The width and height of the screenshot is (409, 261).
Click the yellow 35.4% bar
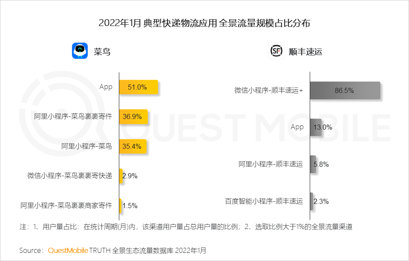(x=132, y=146)
